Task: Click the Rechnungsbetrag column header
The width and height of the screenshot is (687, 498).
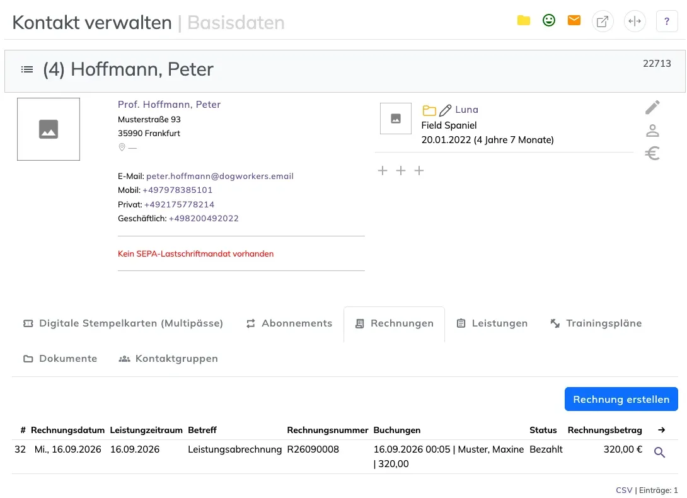Action: (605, 430)
